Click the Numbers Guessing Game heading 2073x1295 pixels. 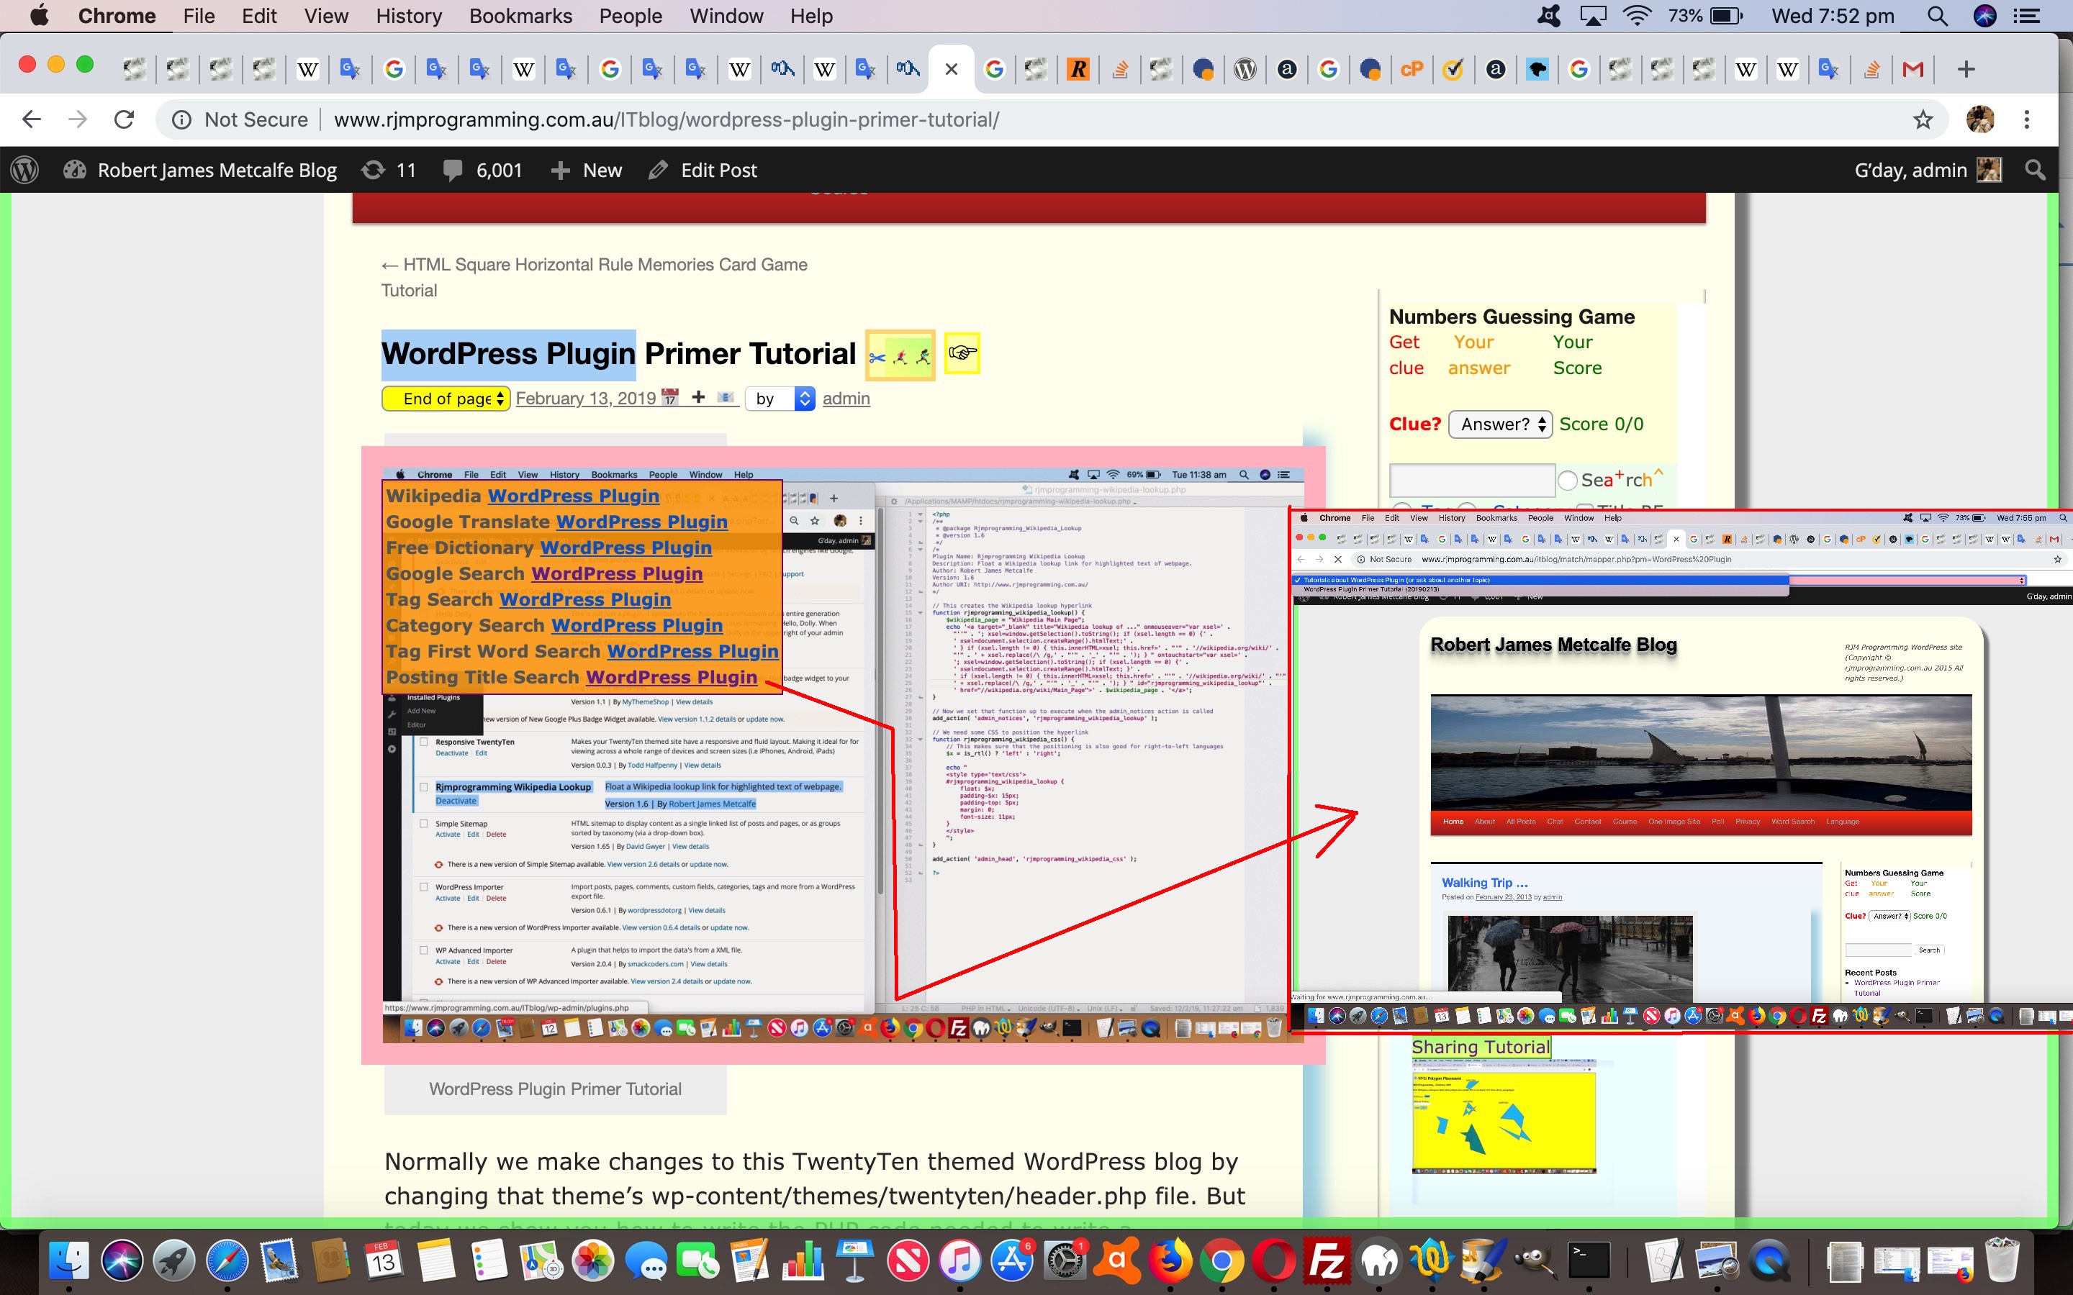tap(1512, 317)
